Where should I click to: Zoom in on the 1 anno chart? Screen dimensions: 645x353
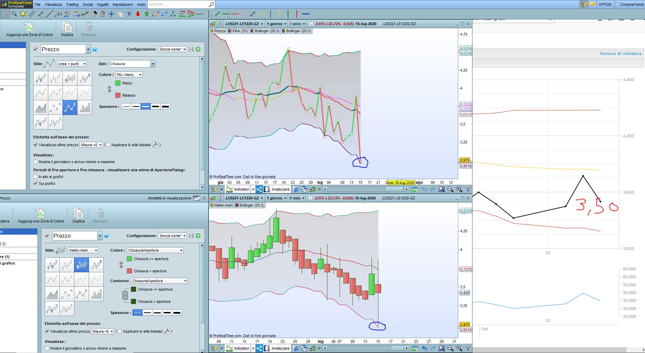point(459,189)
